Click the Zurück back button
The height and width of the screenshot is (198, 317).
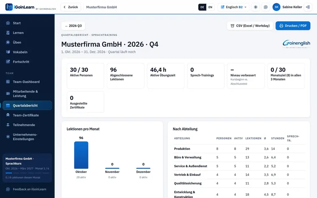tap(71, 7)
